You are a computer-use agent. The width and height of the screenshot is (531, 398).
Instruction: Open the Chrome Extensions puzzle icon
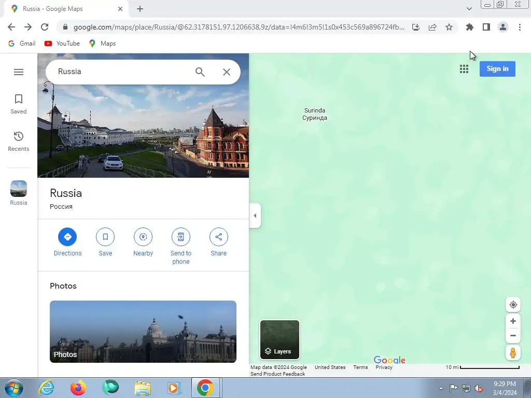[x=470, y=27]
